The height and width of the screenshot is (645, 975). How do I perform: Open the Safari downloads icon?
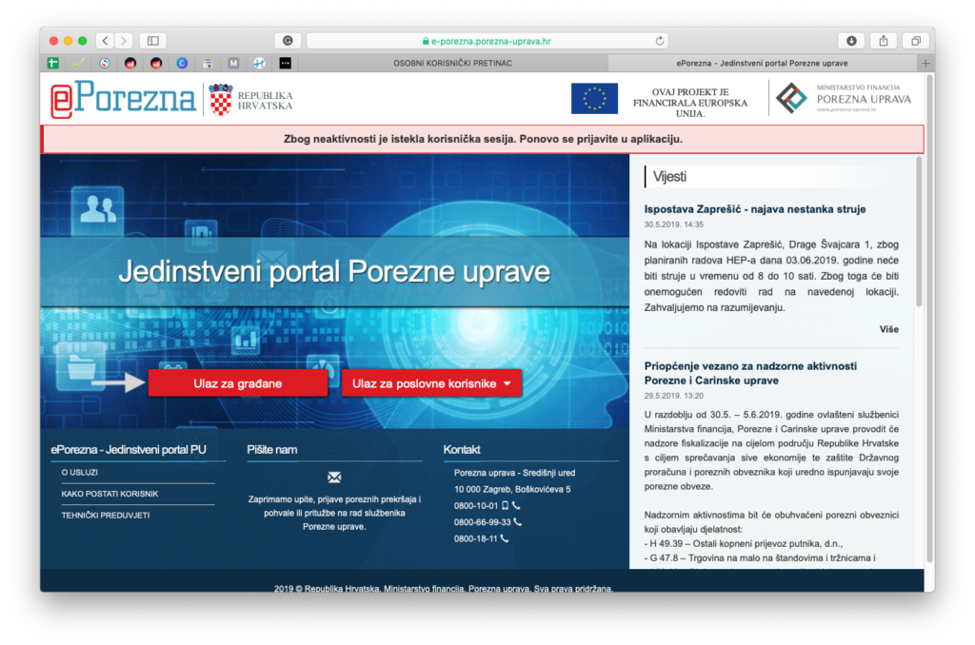850,41
